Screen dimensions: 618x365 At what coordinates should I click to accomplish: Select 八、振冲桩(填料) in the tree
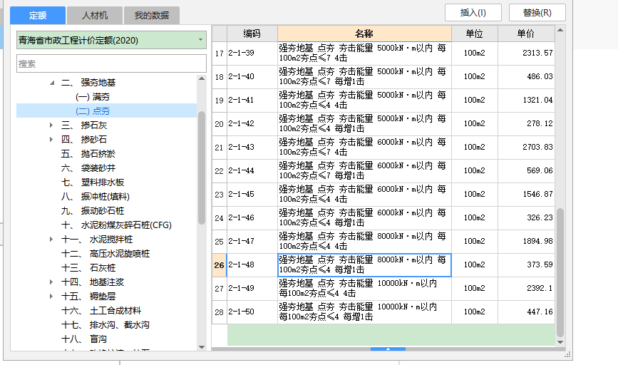pyautogui.click(x=96, y=196)
